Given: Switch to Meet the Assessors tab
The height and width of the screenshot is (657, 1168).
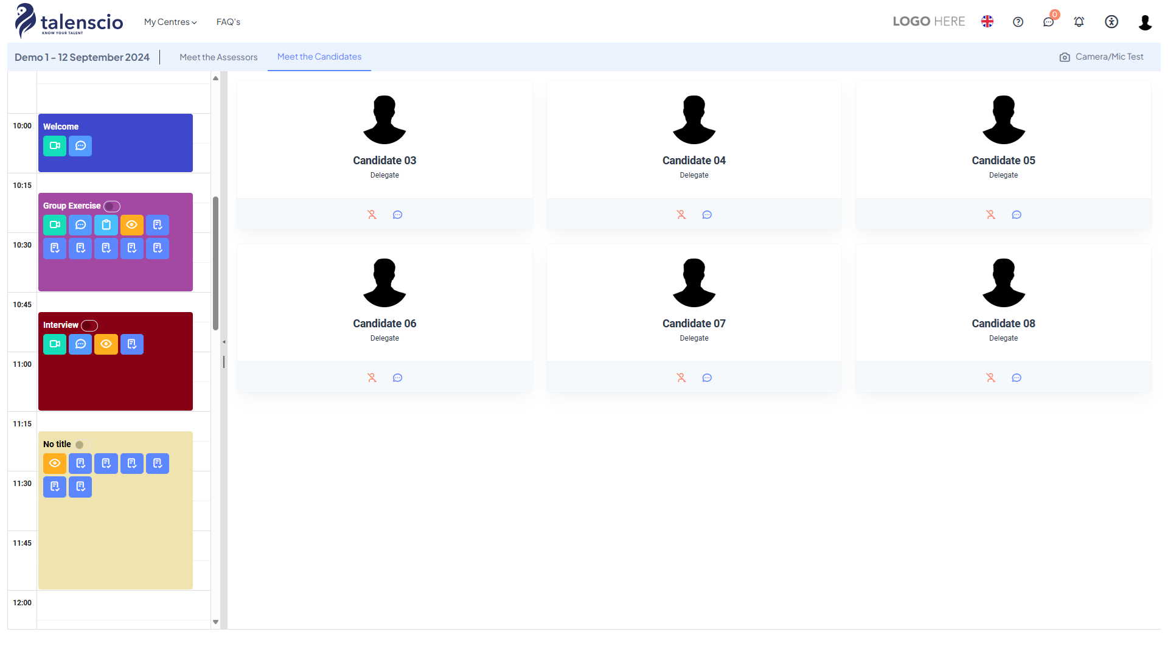Looking at the screenshot, I should [218, 57].
